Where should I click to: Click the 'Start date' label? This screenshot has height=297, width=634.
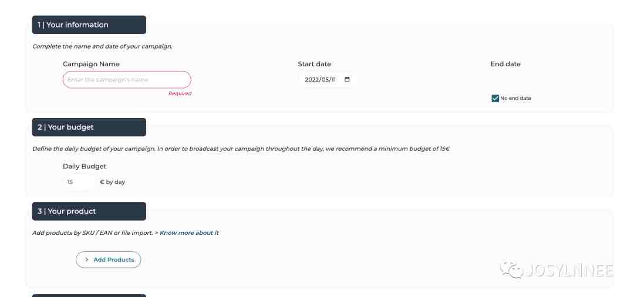315,64
